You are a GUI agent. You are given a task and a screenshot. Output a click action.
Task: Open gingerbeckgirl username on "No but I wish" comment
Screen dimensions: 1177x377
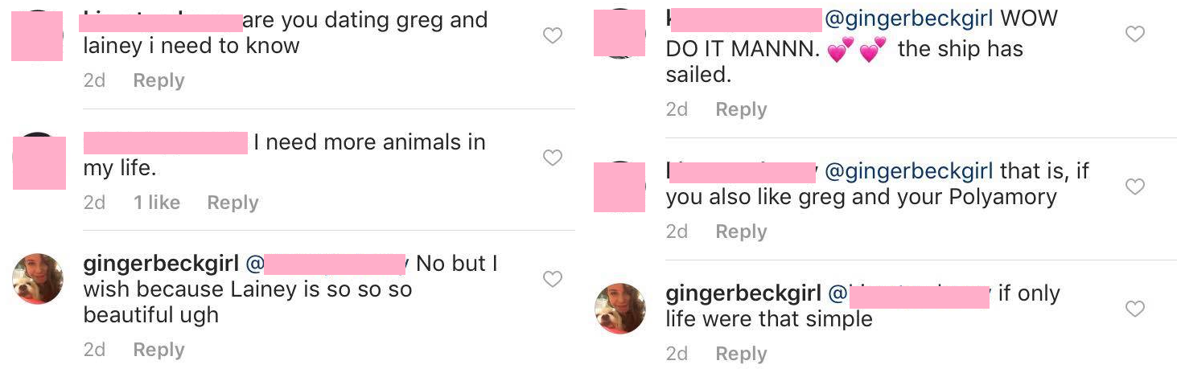click(x=160, y=264)
